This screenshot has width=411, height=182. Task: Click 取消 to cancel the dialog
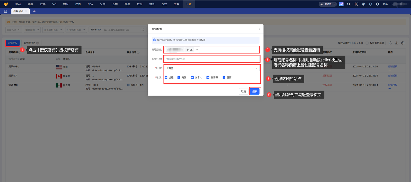pyautogui.click(x=244, y=91)
